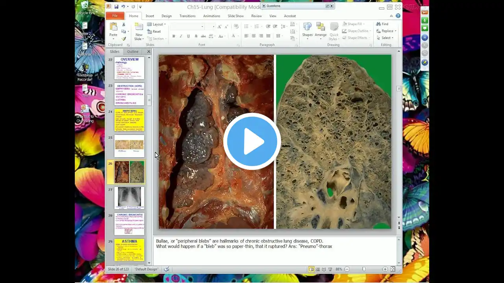Apply Underline formatting

click(x=189, y=36)
